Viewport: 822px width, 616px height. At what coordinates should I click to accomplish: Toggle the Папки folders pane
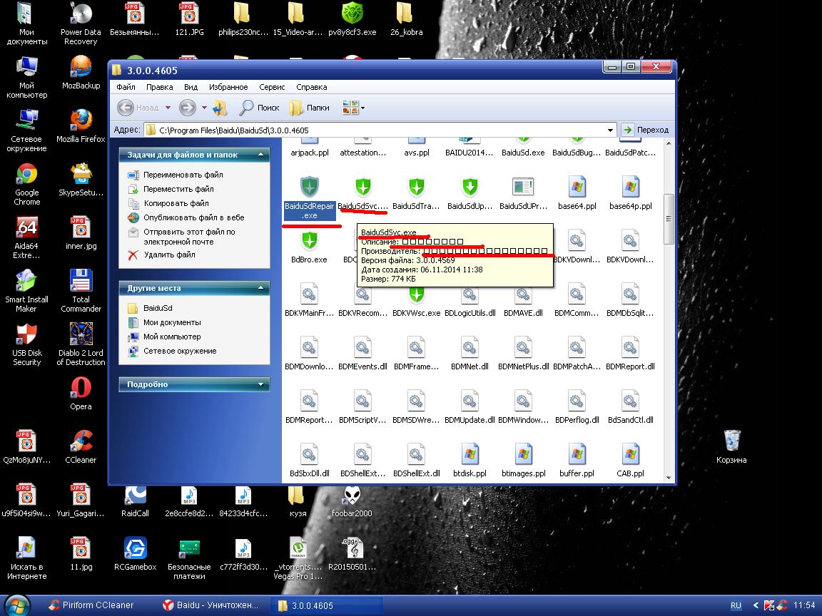point(310,108)
